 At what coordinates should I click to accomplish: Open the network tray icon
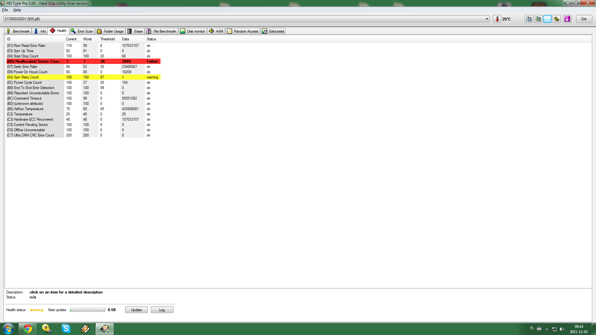coord(554,329)
